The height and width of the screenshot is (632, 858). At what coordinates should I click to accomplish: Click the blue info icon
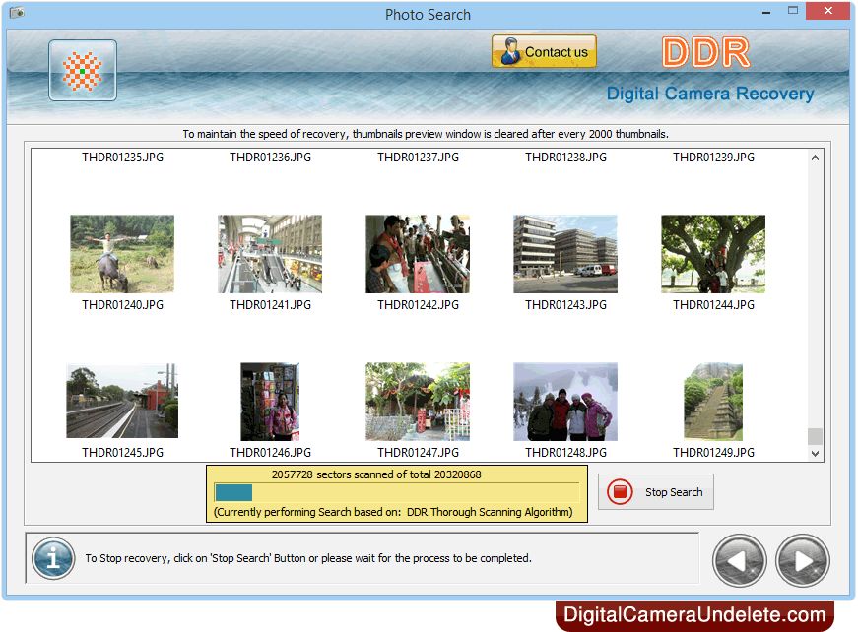click(x=52, y=558)
